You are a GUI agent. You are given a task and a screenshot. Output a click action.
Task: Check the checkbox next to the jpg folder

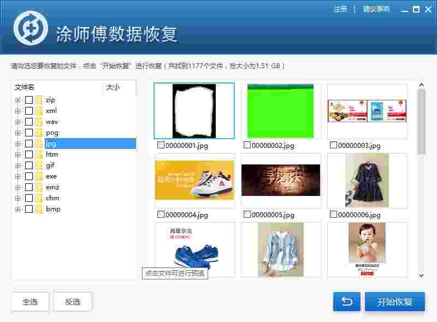click(30, 143)
